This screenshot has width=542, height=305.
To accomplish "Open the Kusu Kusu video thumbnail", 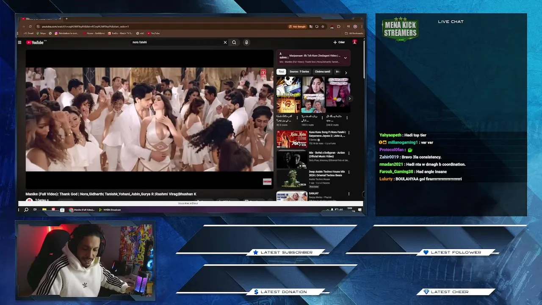I will (292, 139).
